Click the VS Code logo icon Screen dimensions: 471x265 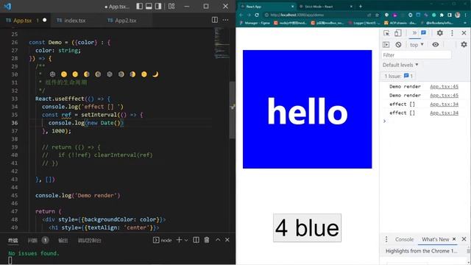[x=7, y=7]
